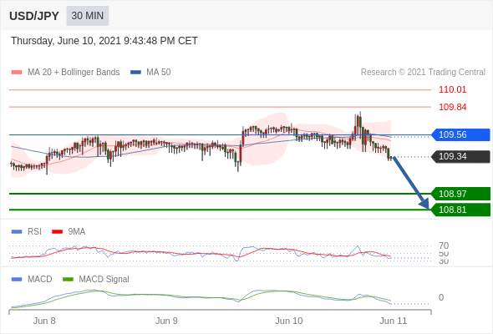Click the black 109.34 current price tag

460,156
